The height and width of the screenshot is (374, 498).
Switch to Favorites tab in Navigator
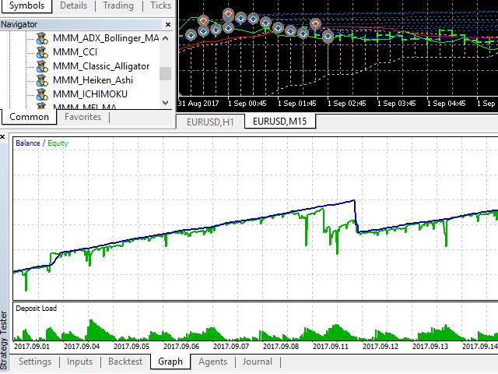tap(82, 117)
